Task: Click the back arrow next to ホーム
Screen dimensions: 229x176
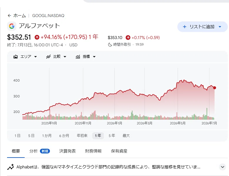Action: click(x=9, y=16)
